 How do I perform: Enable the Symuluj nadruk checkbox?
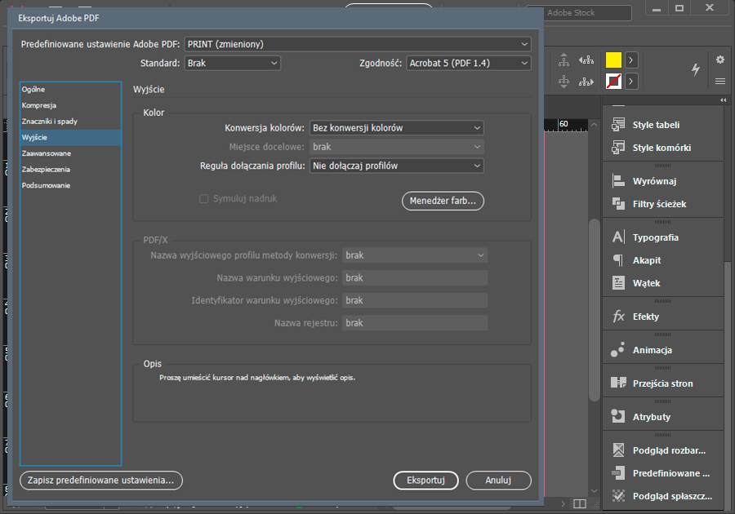click(204, 199)
